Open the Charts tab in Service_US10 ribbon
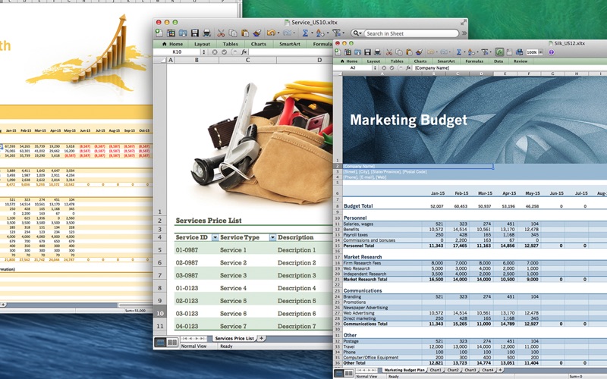The image size is (607, 379). (259, 44)
